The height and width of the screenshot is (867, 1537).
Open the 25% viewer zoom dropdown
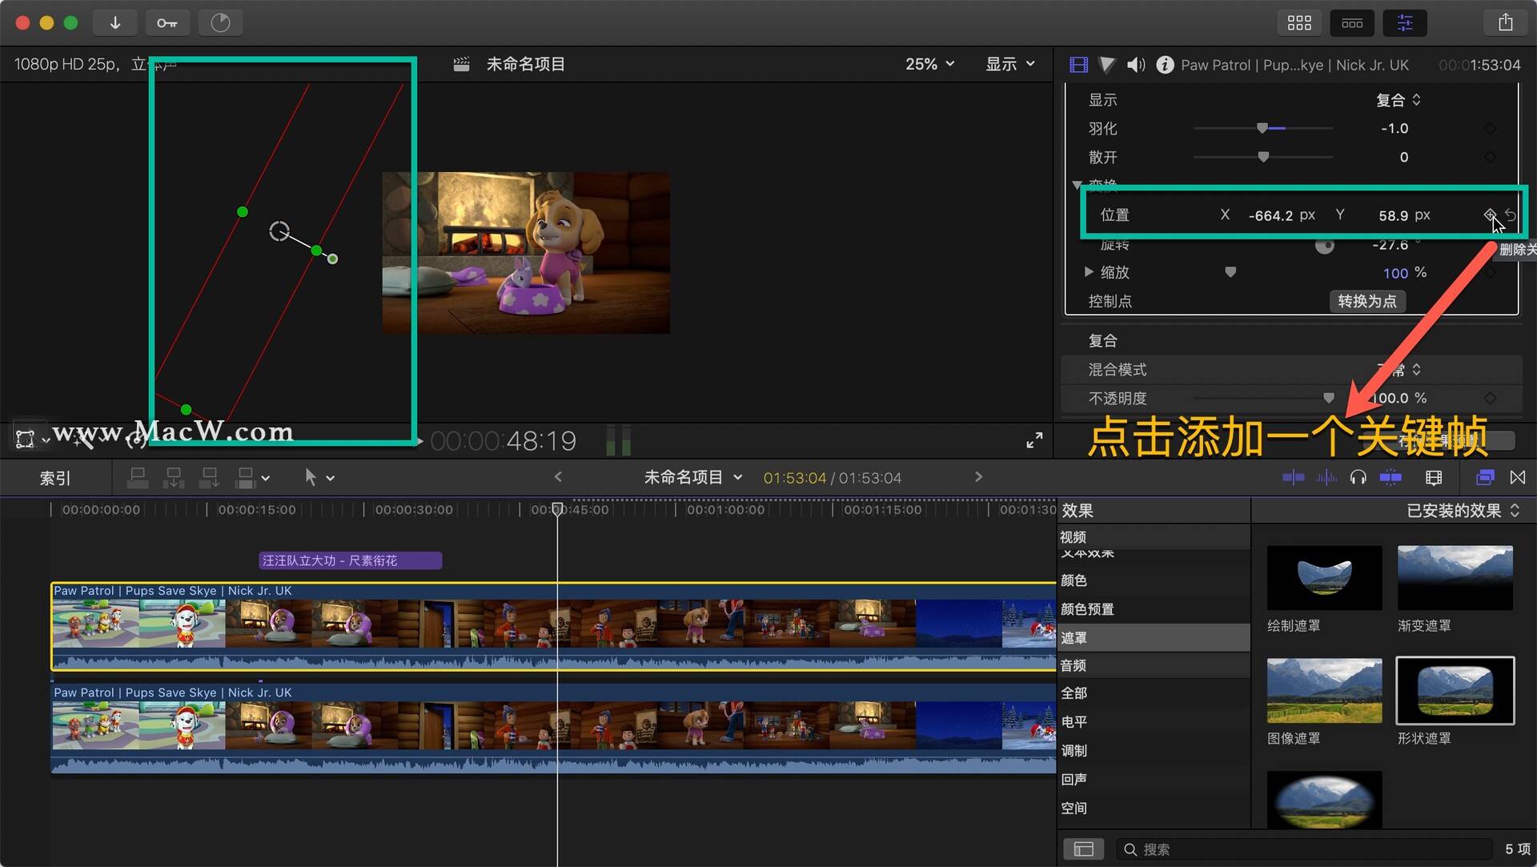[929, 64]
